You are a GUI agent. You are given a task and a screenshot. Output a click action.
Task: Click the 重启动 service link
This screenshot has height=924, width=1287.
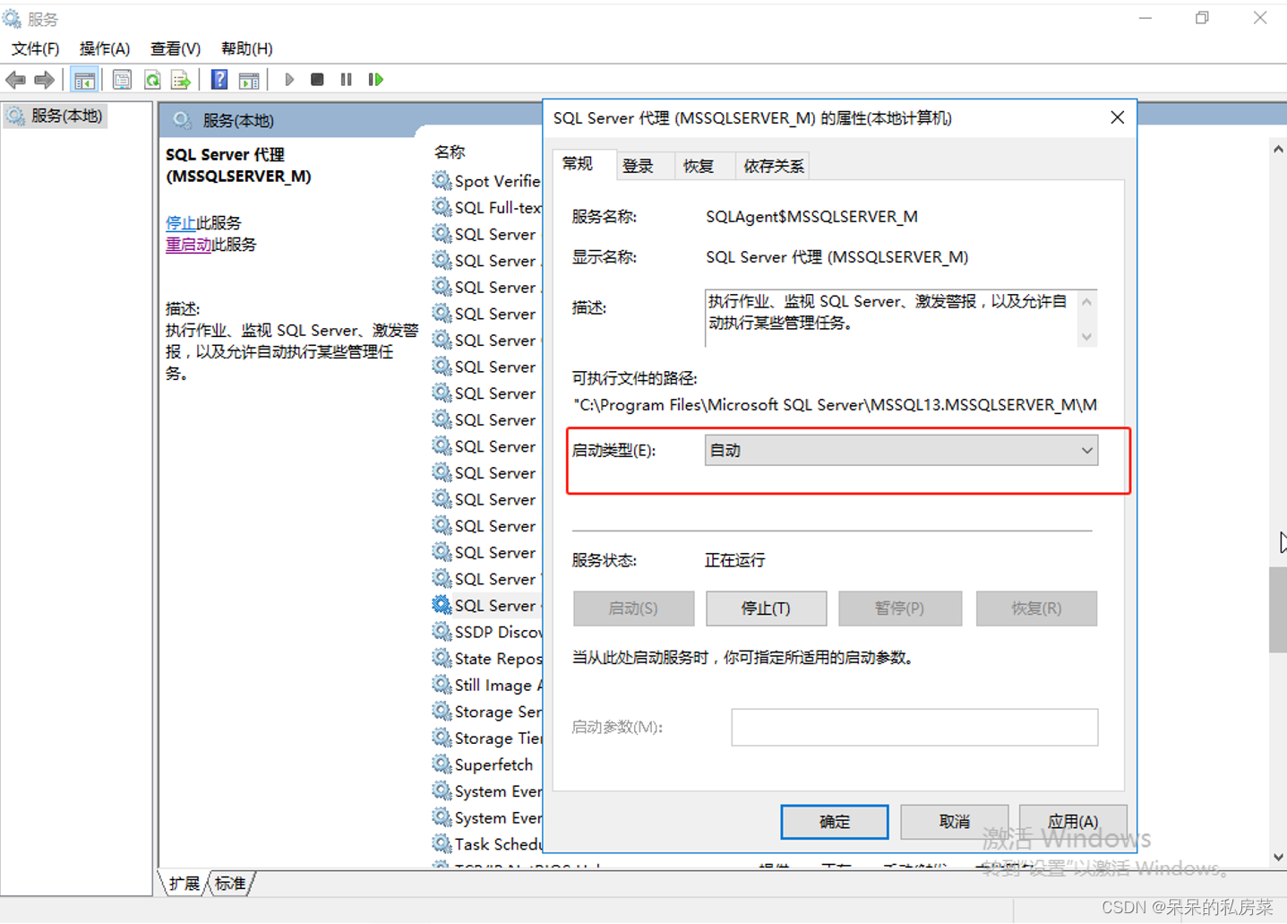(188, 245)
